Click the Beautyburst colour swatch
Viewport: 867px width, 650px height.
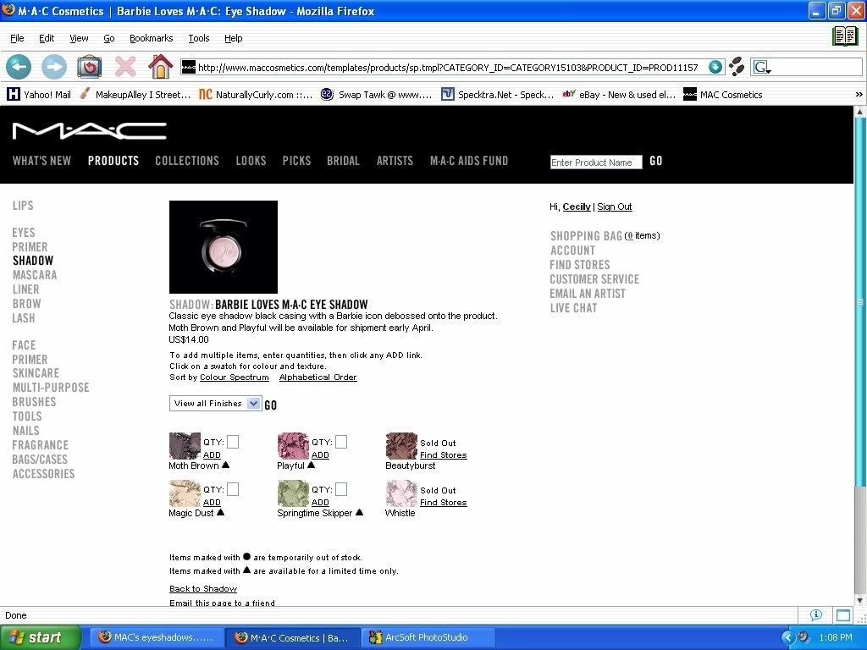click(x=401, y=446)
